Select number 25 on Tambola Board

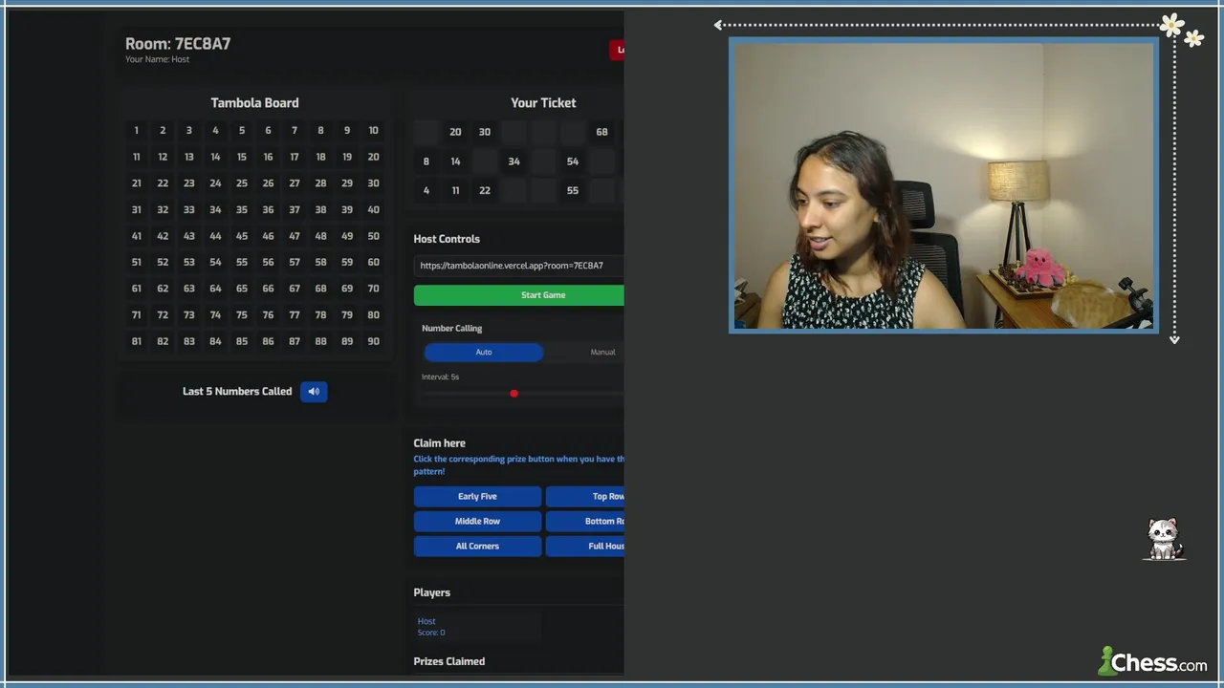241,183
